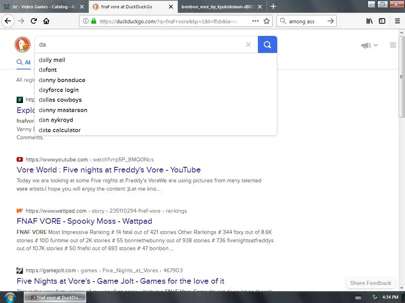Open the page actions three-dots menu

pos(255,21)
